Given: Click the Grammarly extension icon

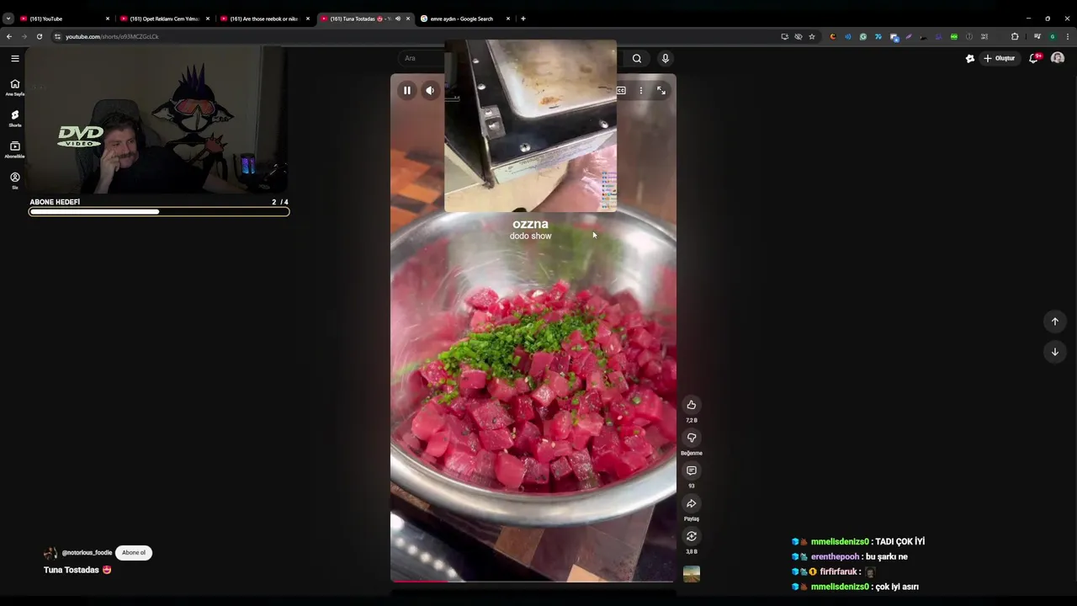Looking at the screenshot, I should point(863,36).
